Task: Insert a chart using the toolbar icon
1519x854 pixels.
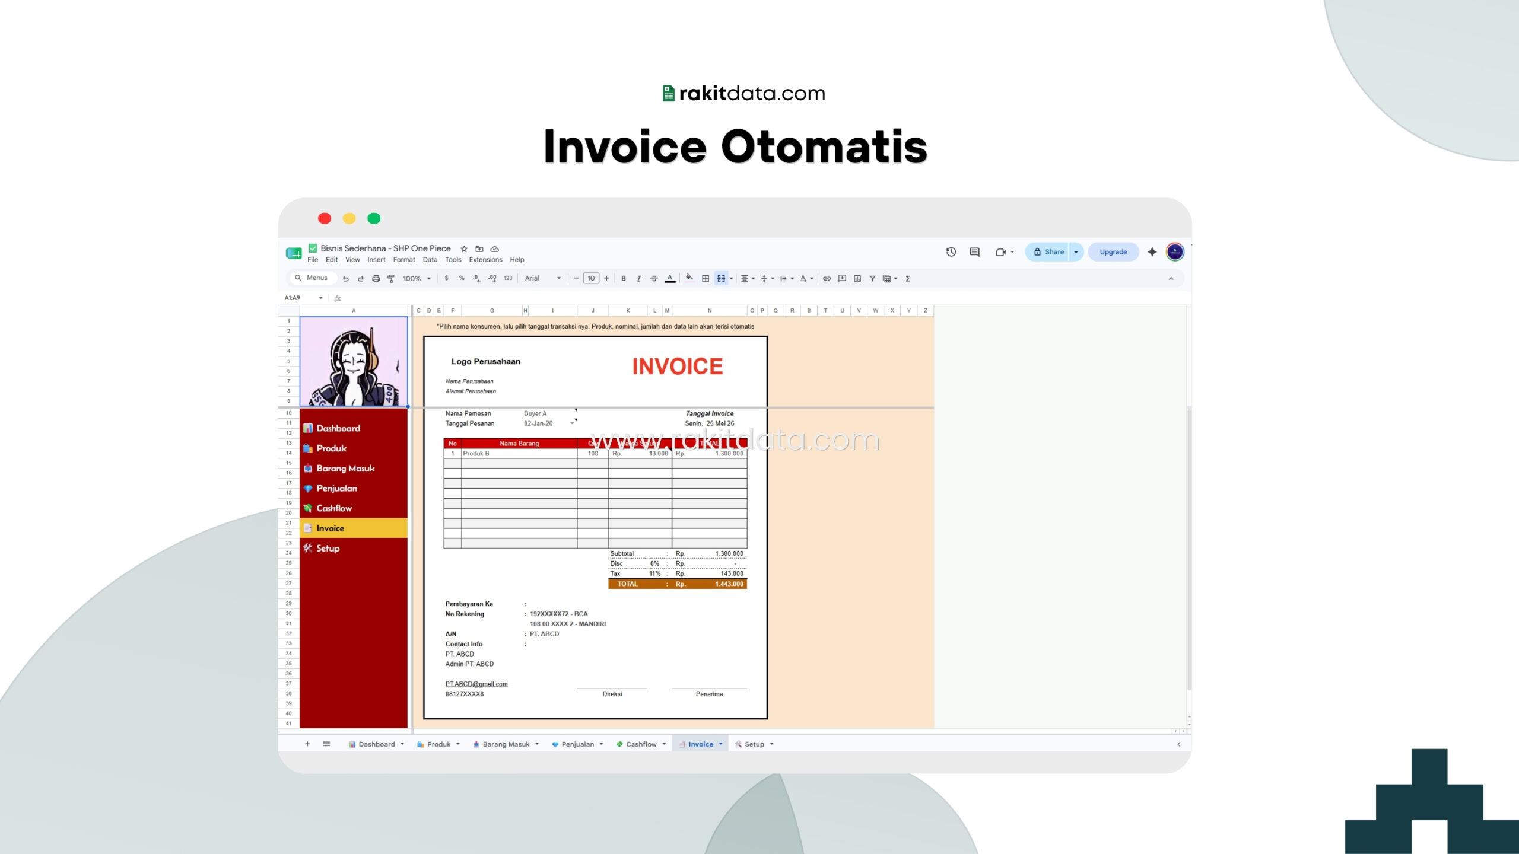Action: pyautogui.click(x=857, y=278)
